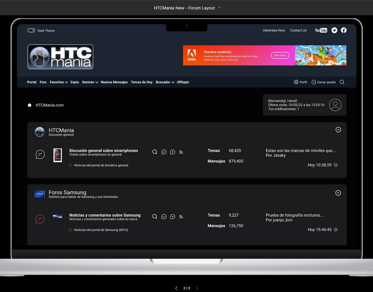373x292 pixels.
Task: Create new thread in Noticias sobre Samsung
Action: point(173,217)
